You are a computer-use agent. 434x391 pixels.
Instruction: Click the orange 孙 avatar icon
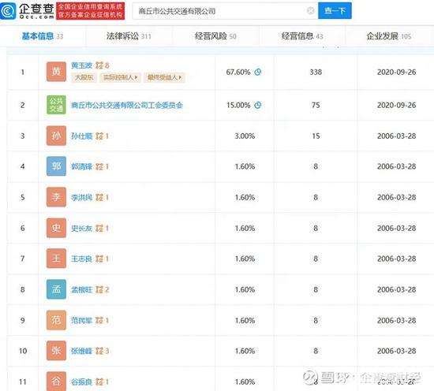56,136
